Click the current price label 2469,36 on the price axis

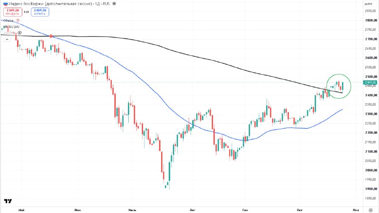(370, 83)
